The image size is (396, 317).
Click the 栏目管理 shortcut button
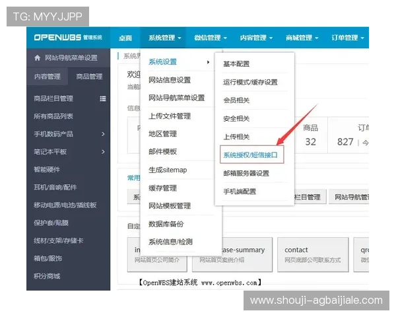pos(310,197)
